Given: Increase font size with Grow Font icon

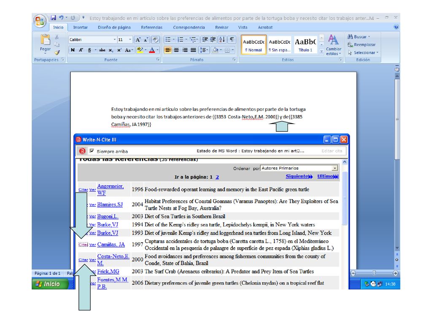Looking at the screenshot, I should 138,40.
